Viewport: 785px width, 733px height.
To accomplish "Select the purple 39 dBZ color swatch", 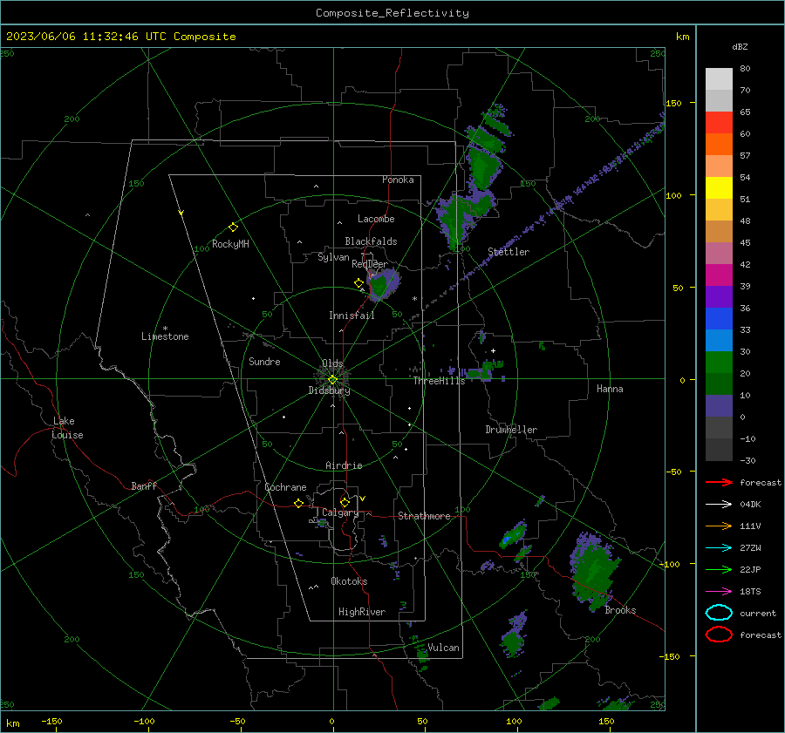I will pyautogui.click(x=719, y=296).
